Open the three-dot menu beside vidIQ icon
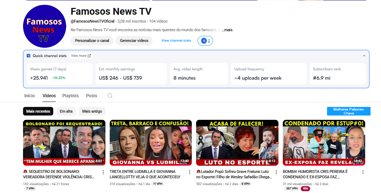The width and height of the screenshot is (381, 193). click(x=209, y=41)
